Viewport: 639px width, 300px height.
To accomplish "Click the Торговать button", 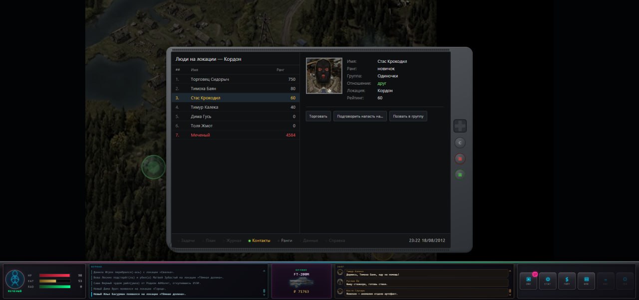I will coord(318,116).
